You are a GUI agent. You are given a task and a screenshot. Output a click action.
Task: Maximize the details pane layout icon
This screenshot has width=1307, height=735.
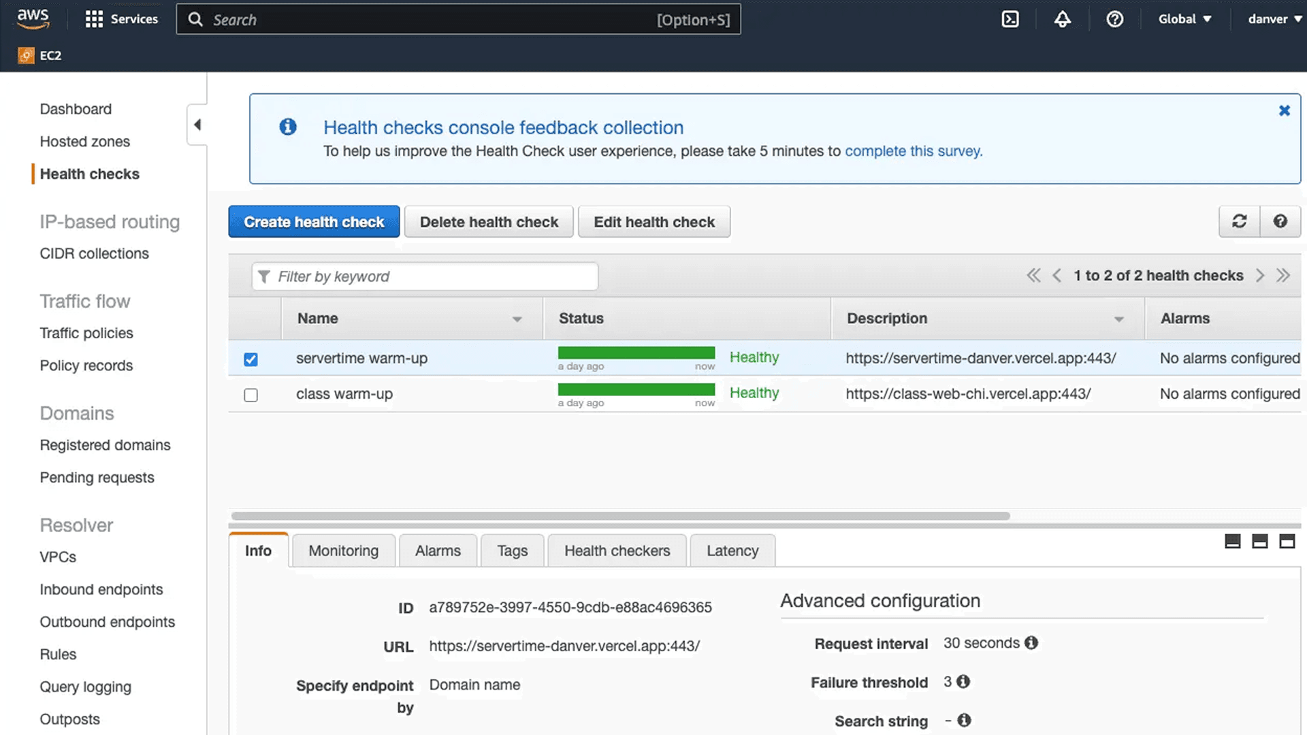[1287, 541]
